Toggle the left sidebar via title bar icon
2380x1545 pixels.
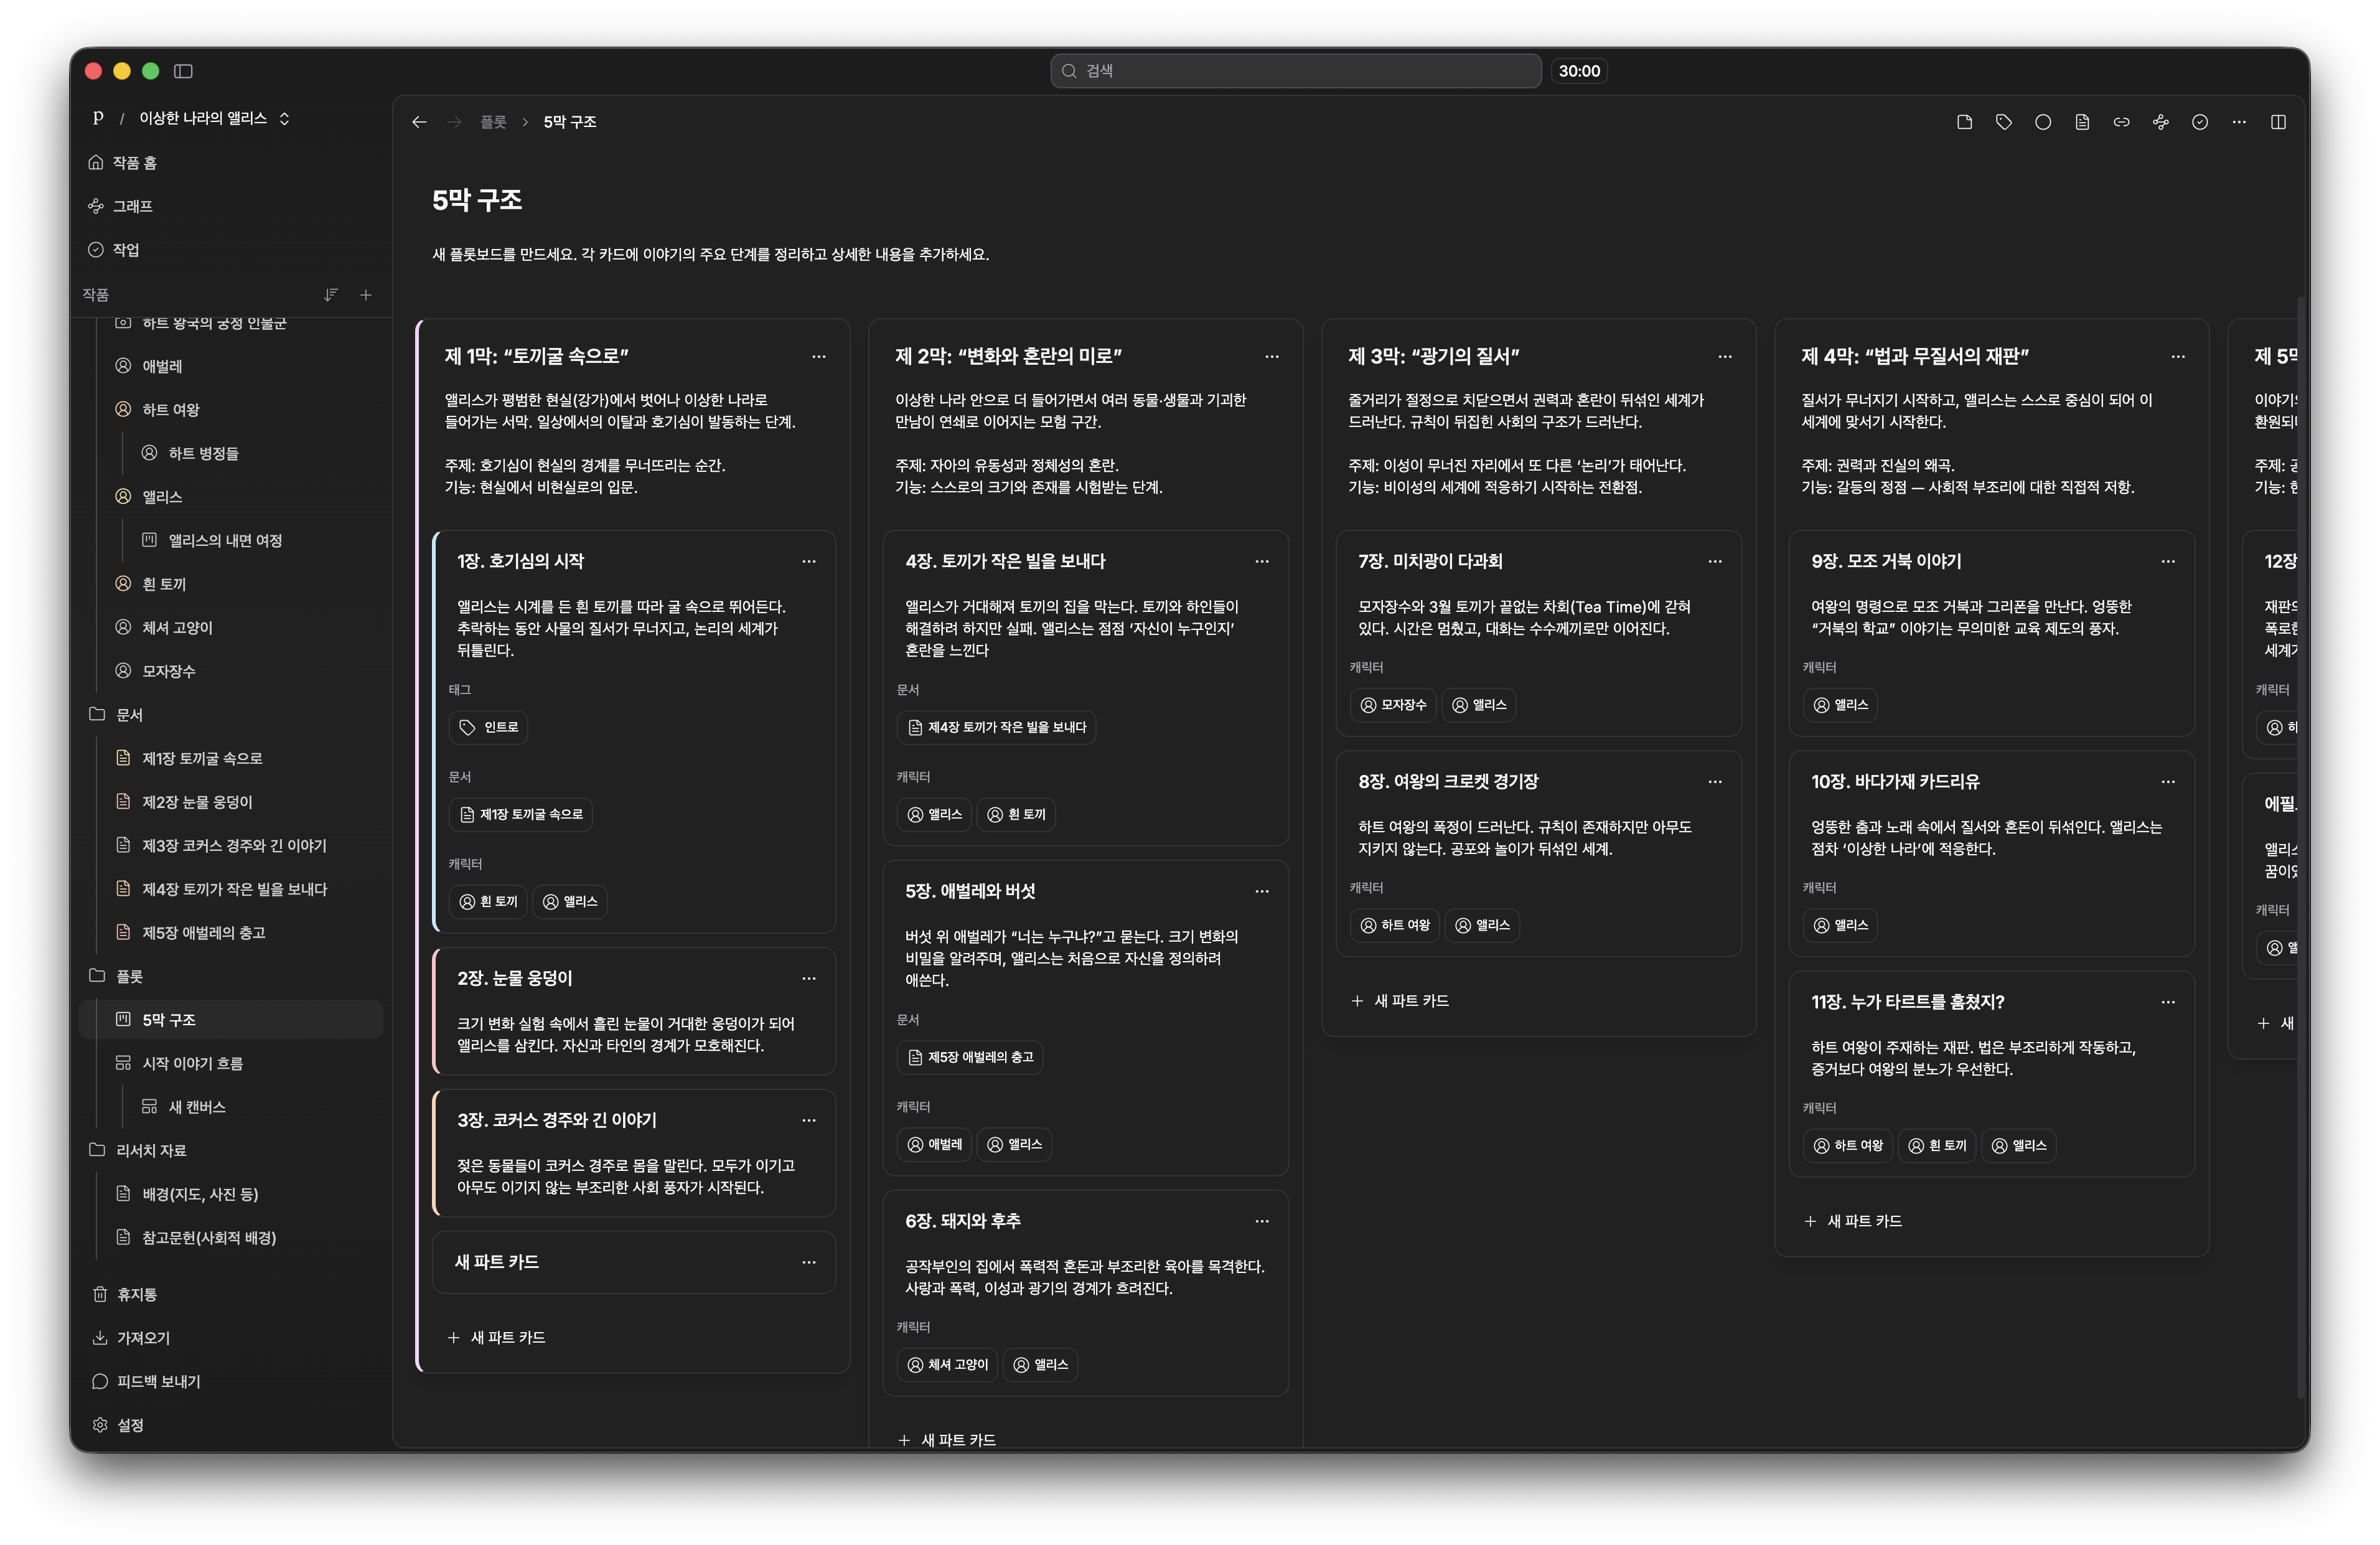(x=183, y=71)
